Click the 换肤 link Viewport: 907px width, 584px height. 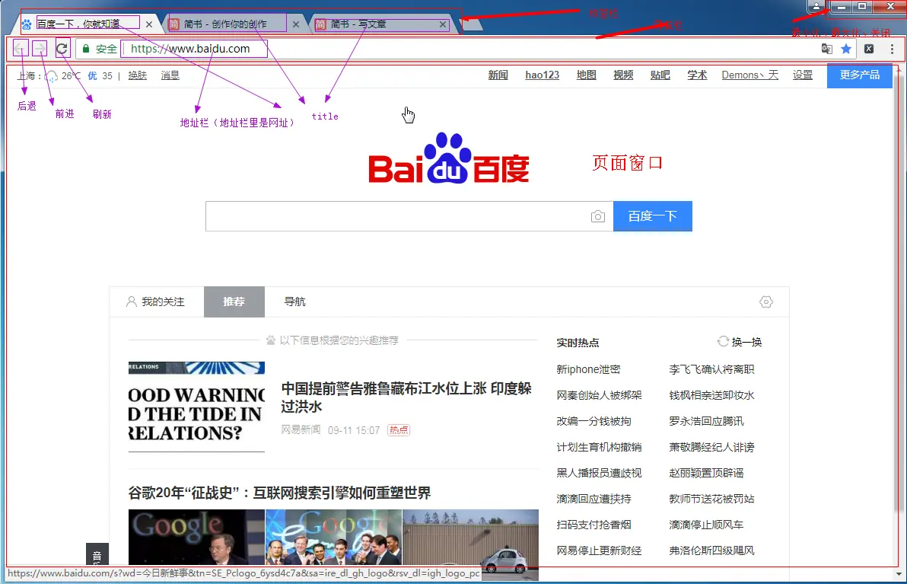pos(138,76)
